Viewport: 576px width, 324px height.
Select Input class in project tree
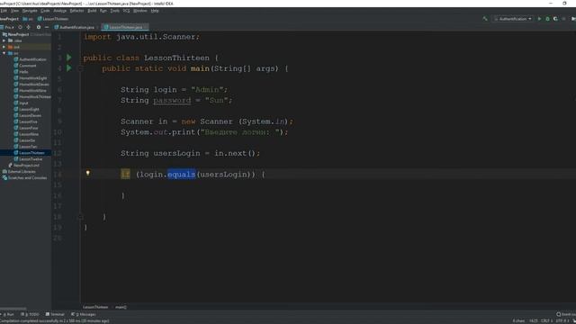coord(21,103)
